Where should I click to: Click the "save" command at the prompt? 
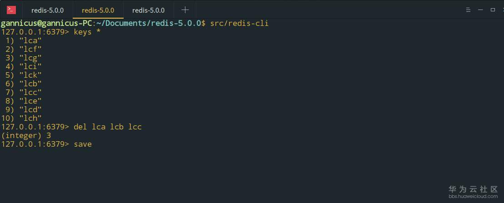[82, 144]
